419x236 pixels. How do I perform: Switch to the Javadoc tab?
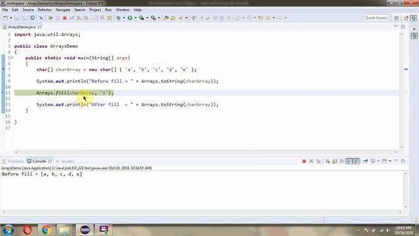tap(65, 161)
